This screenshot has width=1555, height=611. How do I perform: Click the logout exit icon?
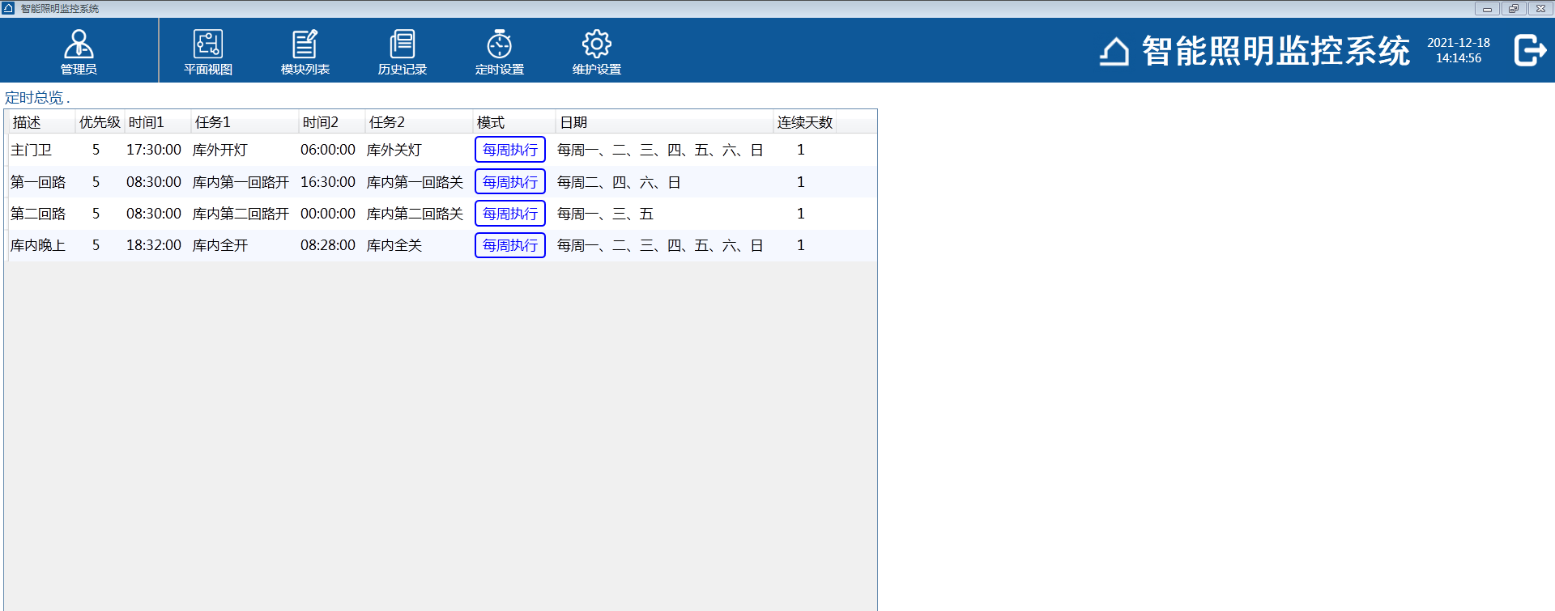[1530, 50]
